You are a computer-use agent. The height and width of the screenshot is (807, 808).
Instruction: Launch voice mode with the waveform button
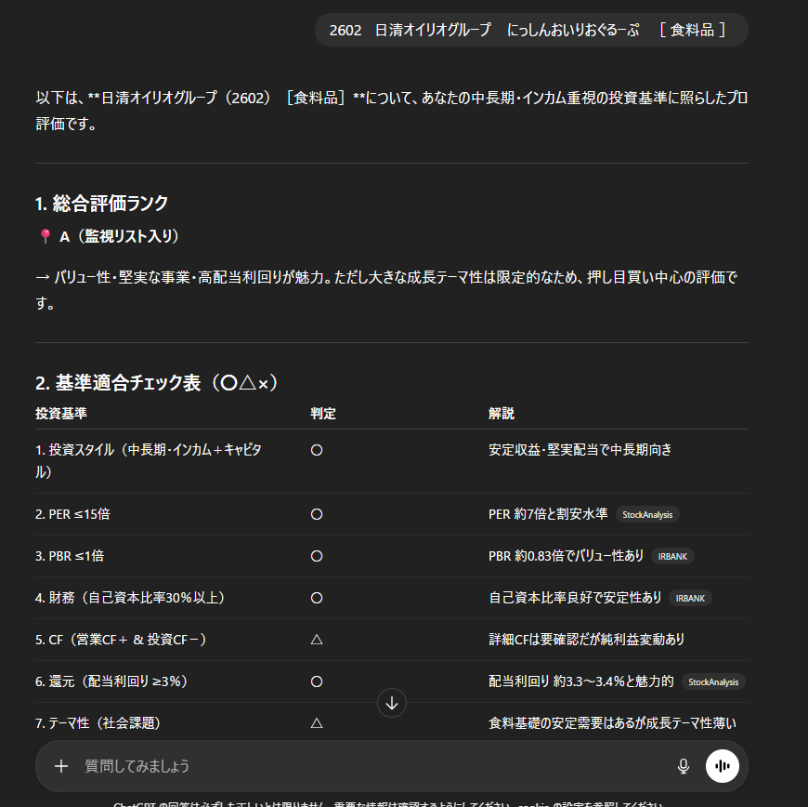pos(723,766)
